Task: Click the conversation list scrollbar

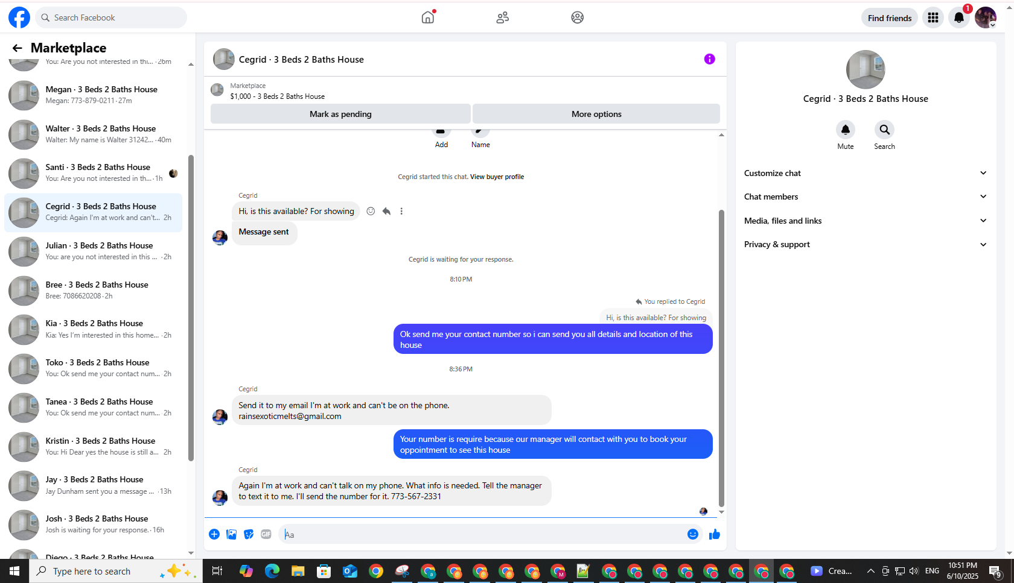Action: click(x=191, y=308)
